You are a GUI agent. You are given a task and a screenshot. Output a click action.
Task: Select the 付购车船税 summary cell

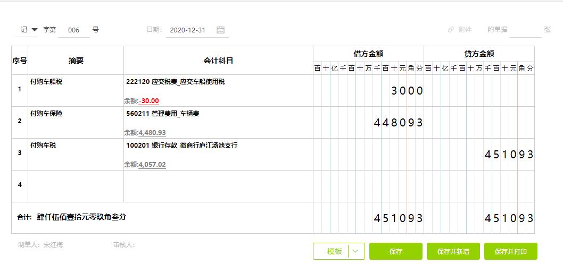[x=76, y=90]
